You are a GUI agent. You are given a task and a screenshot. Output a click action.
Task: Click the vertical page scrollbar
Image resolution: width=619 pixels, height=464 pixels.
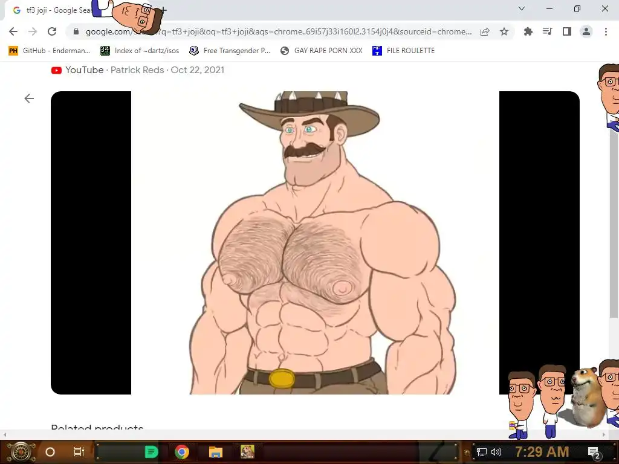pyautogui.click(x=614, y=221)
